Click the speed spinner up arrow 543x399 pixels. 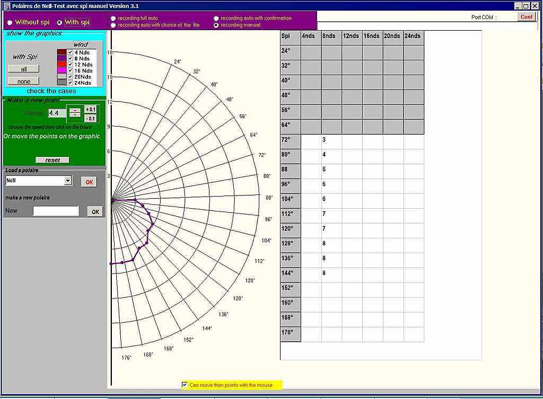(75, 111)
